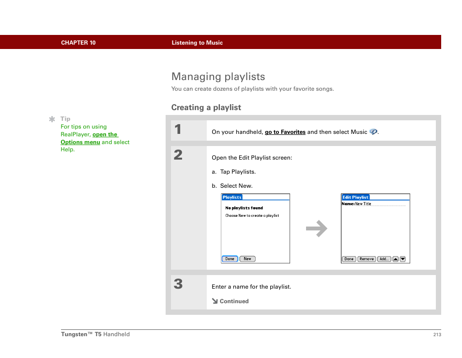462x358 pixels.
Task: Follow the 'open the Options menu' link
Action: click(x=89, y=138)
